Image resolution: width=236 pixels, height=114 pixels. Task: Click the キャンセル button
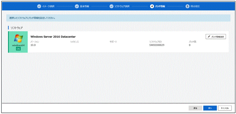click(225, 108)
